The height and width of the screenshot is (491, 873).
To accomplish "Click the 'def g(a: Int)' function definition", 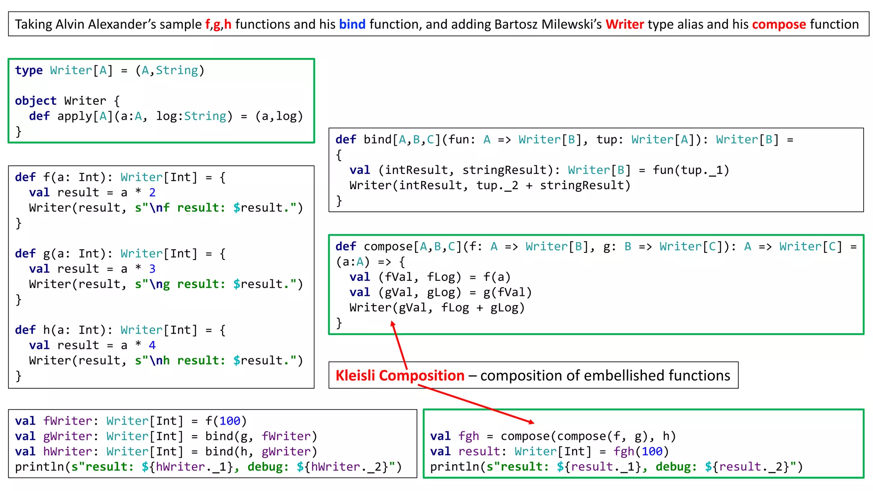I will click(120, 254).
